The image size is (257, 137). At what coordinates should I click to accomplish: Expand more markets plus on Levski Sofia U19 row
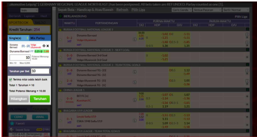247,117
